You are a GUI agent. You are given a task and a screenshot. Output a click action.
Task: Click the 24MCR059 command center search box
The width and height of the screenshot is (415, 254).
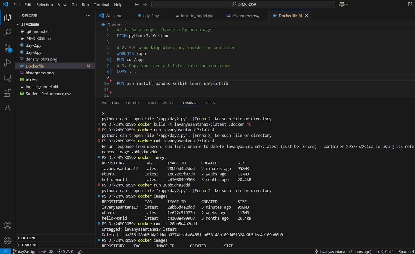pyautogui.click(x=243, y=4)
